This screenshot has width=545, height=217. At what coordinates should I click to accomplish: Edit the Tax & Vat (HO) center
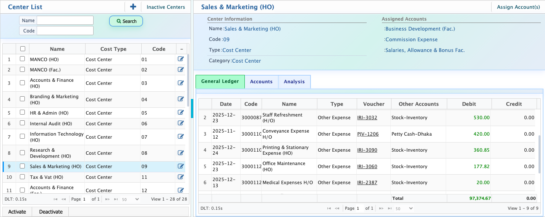click(x=181, y=177)
